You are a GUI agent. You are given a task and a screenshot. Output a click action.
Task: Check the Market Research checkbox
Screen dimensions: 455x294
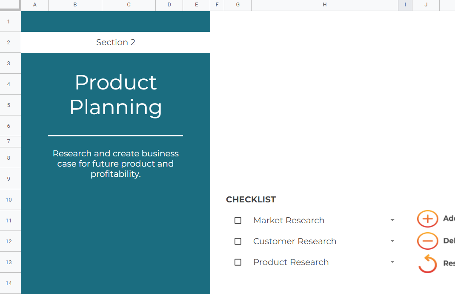238,221
